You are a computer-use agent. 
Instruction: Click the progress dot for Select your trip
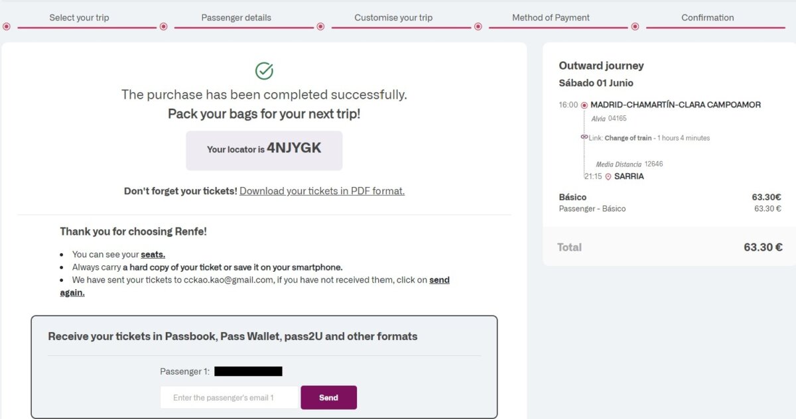[7, 27]
